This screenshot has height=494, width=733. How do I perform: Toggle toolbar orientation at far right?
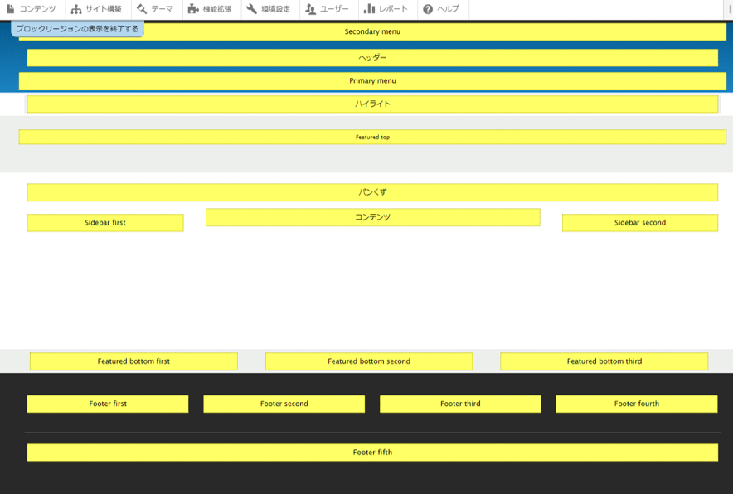pyautogui.click(x=729, y=9)
